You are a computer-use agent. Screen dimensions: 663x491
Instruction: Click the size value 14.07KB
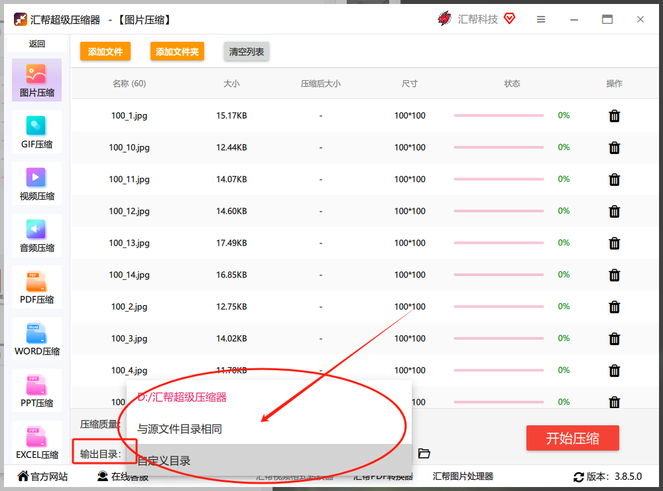coord(231,179)
